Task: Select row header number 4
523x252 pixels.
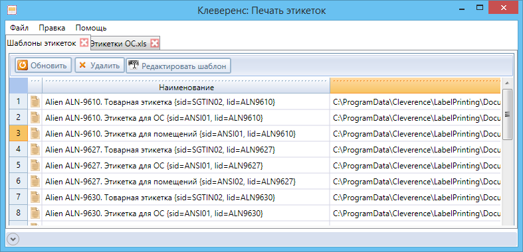Action: tap(19, 149)
